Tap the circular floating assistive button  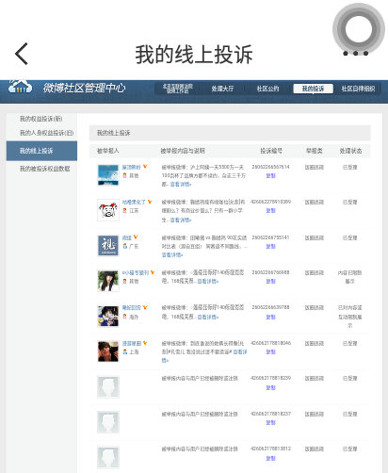[x=359, y=29]
